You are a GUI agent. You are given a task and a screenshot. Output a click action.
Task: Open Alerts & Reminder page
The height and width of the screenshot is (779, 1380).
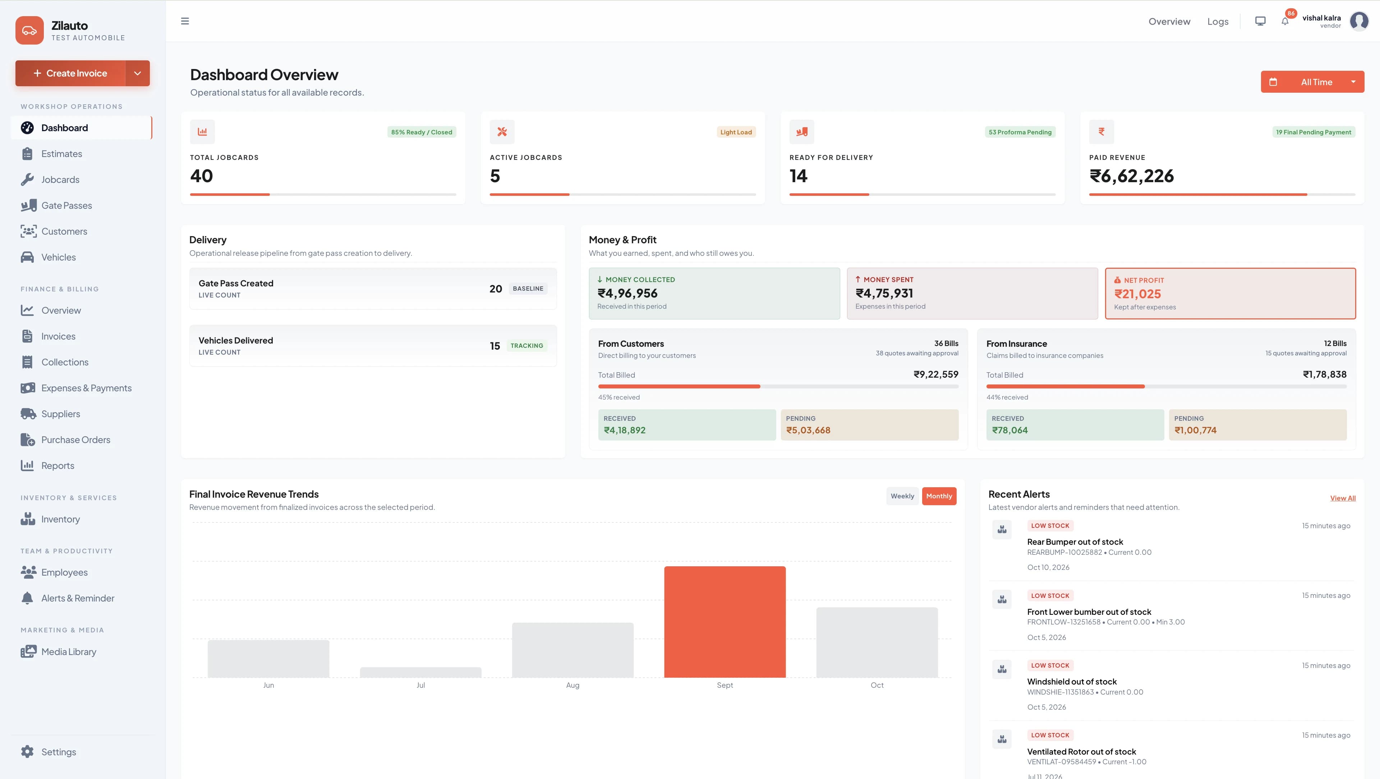click(x=81, y=598)
